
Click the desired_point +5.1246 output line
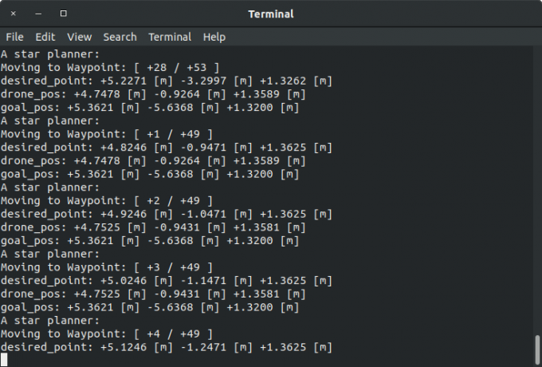point(166,347)
